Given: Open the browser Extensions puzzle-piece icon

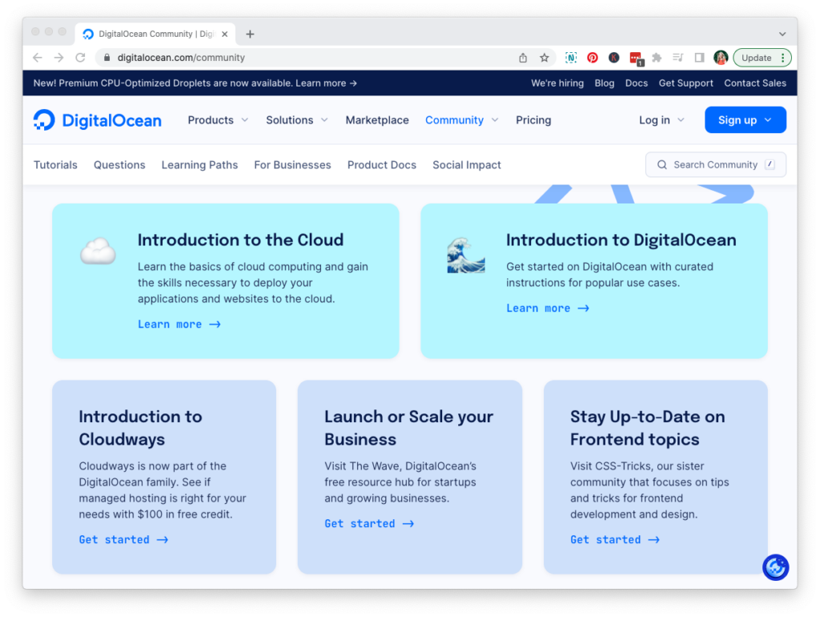Looking at the screenshot, I should click(656, 57).
